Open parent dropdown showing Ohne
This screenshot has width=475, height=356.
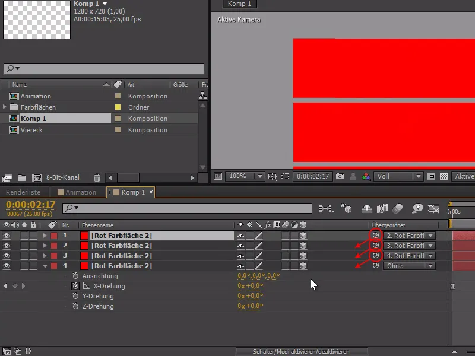point(409,266)
